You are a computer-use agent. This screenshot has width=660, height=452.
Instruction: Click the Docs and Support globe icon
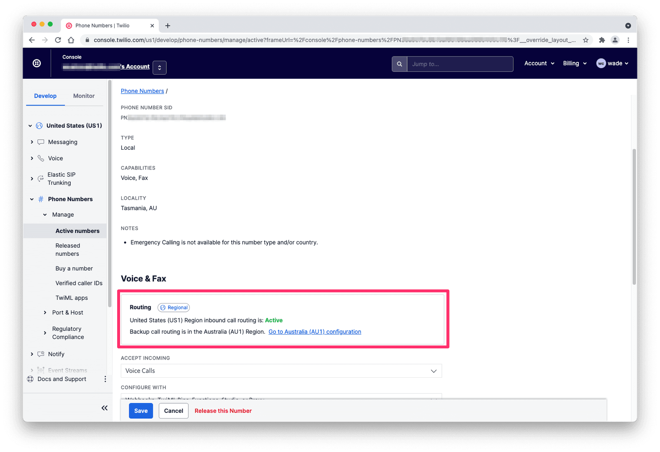[x=30, y=379]
